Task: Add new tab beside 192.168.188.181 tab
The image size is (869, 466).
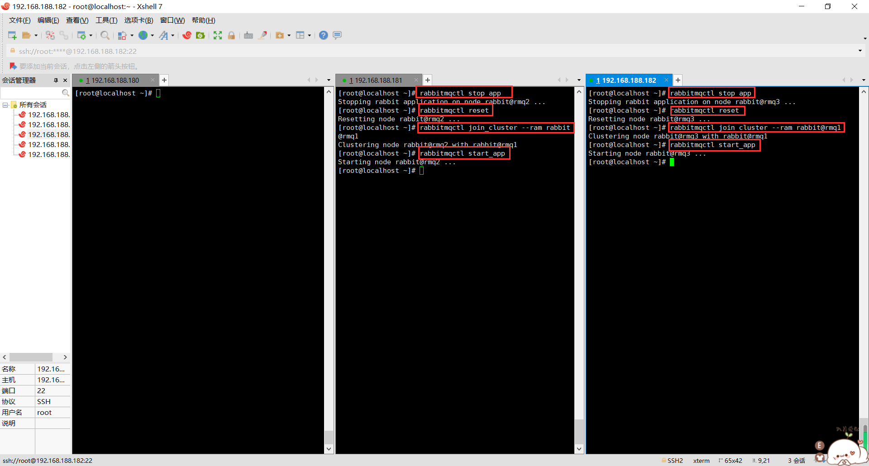Action: point(428,80)
